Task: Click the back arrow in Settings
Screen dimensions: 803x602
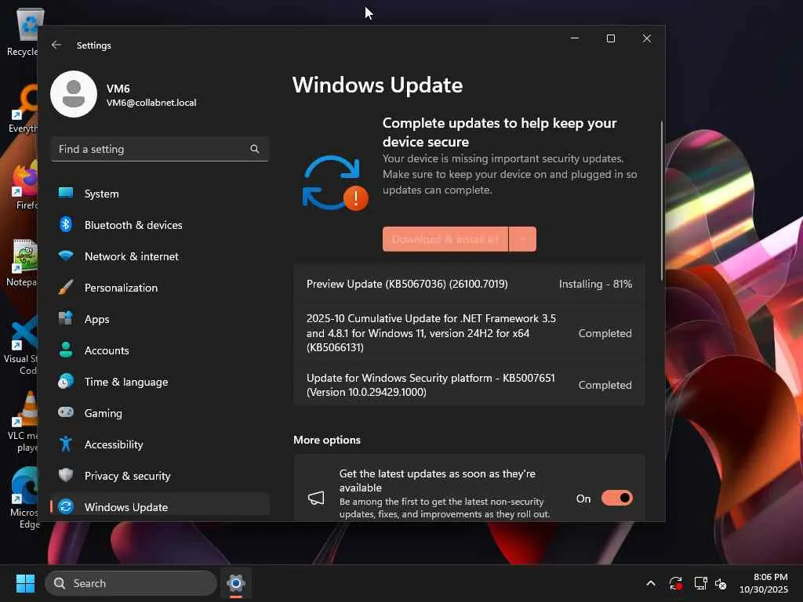Action: point(56,45)
